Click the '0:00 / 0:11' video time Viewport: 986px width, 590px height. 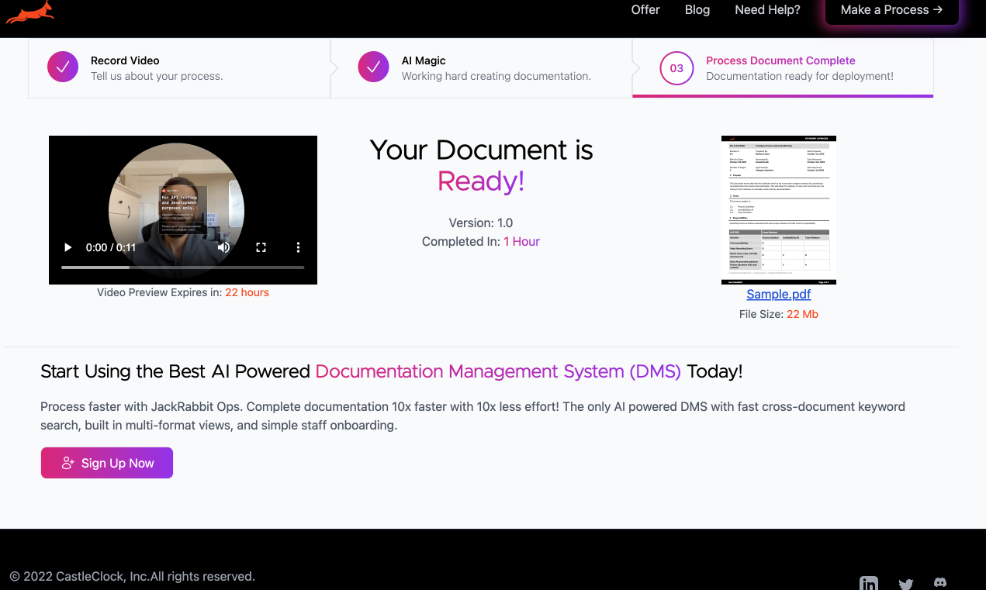[x=111, y=247]
